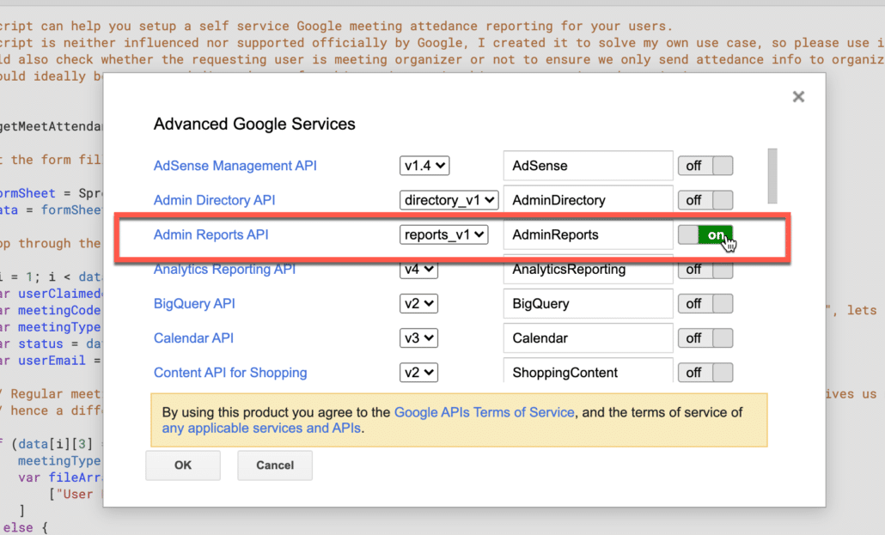
Task: Edit the BigQuery identifier field
Action: (588, 304)
